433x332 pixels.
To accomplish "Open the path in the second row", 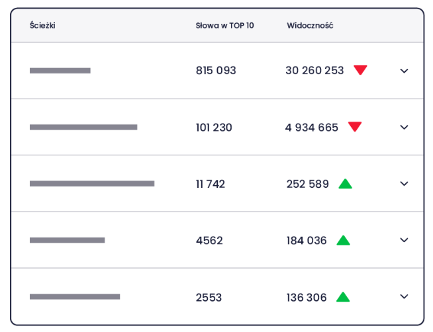I will [x=83, y=127].
